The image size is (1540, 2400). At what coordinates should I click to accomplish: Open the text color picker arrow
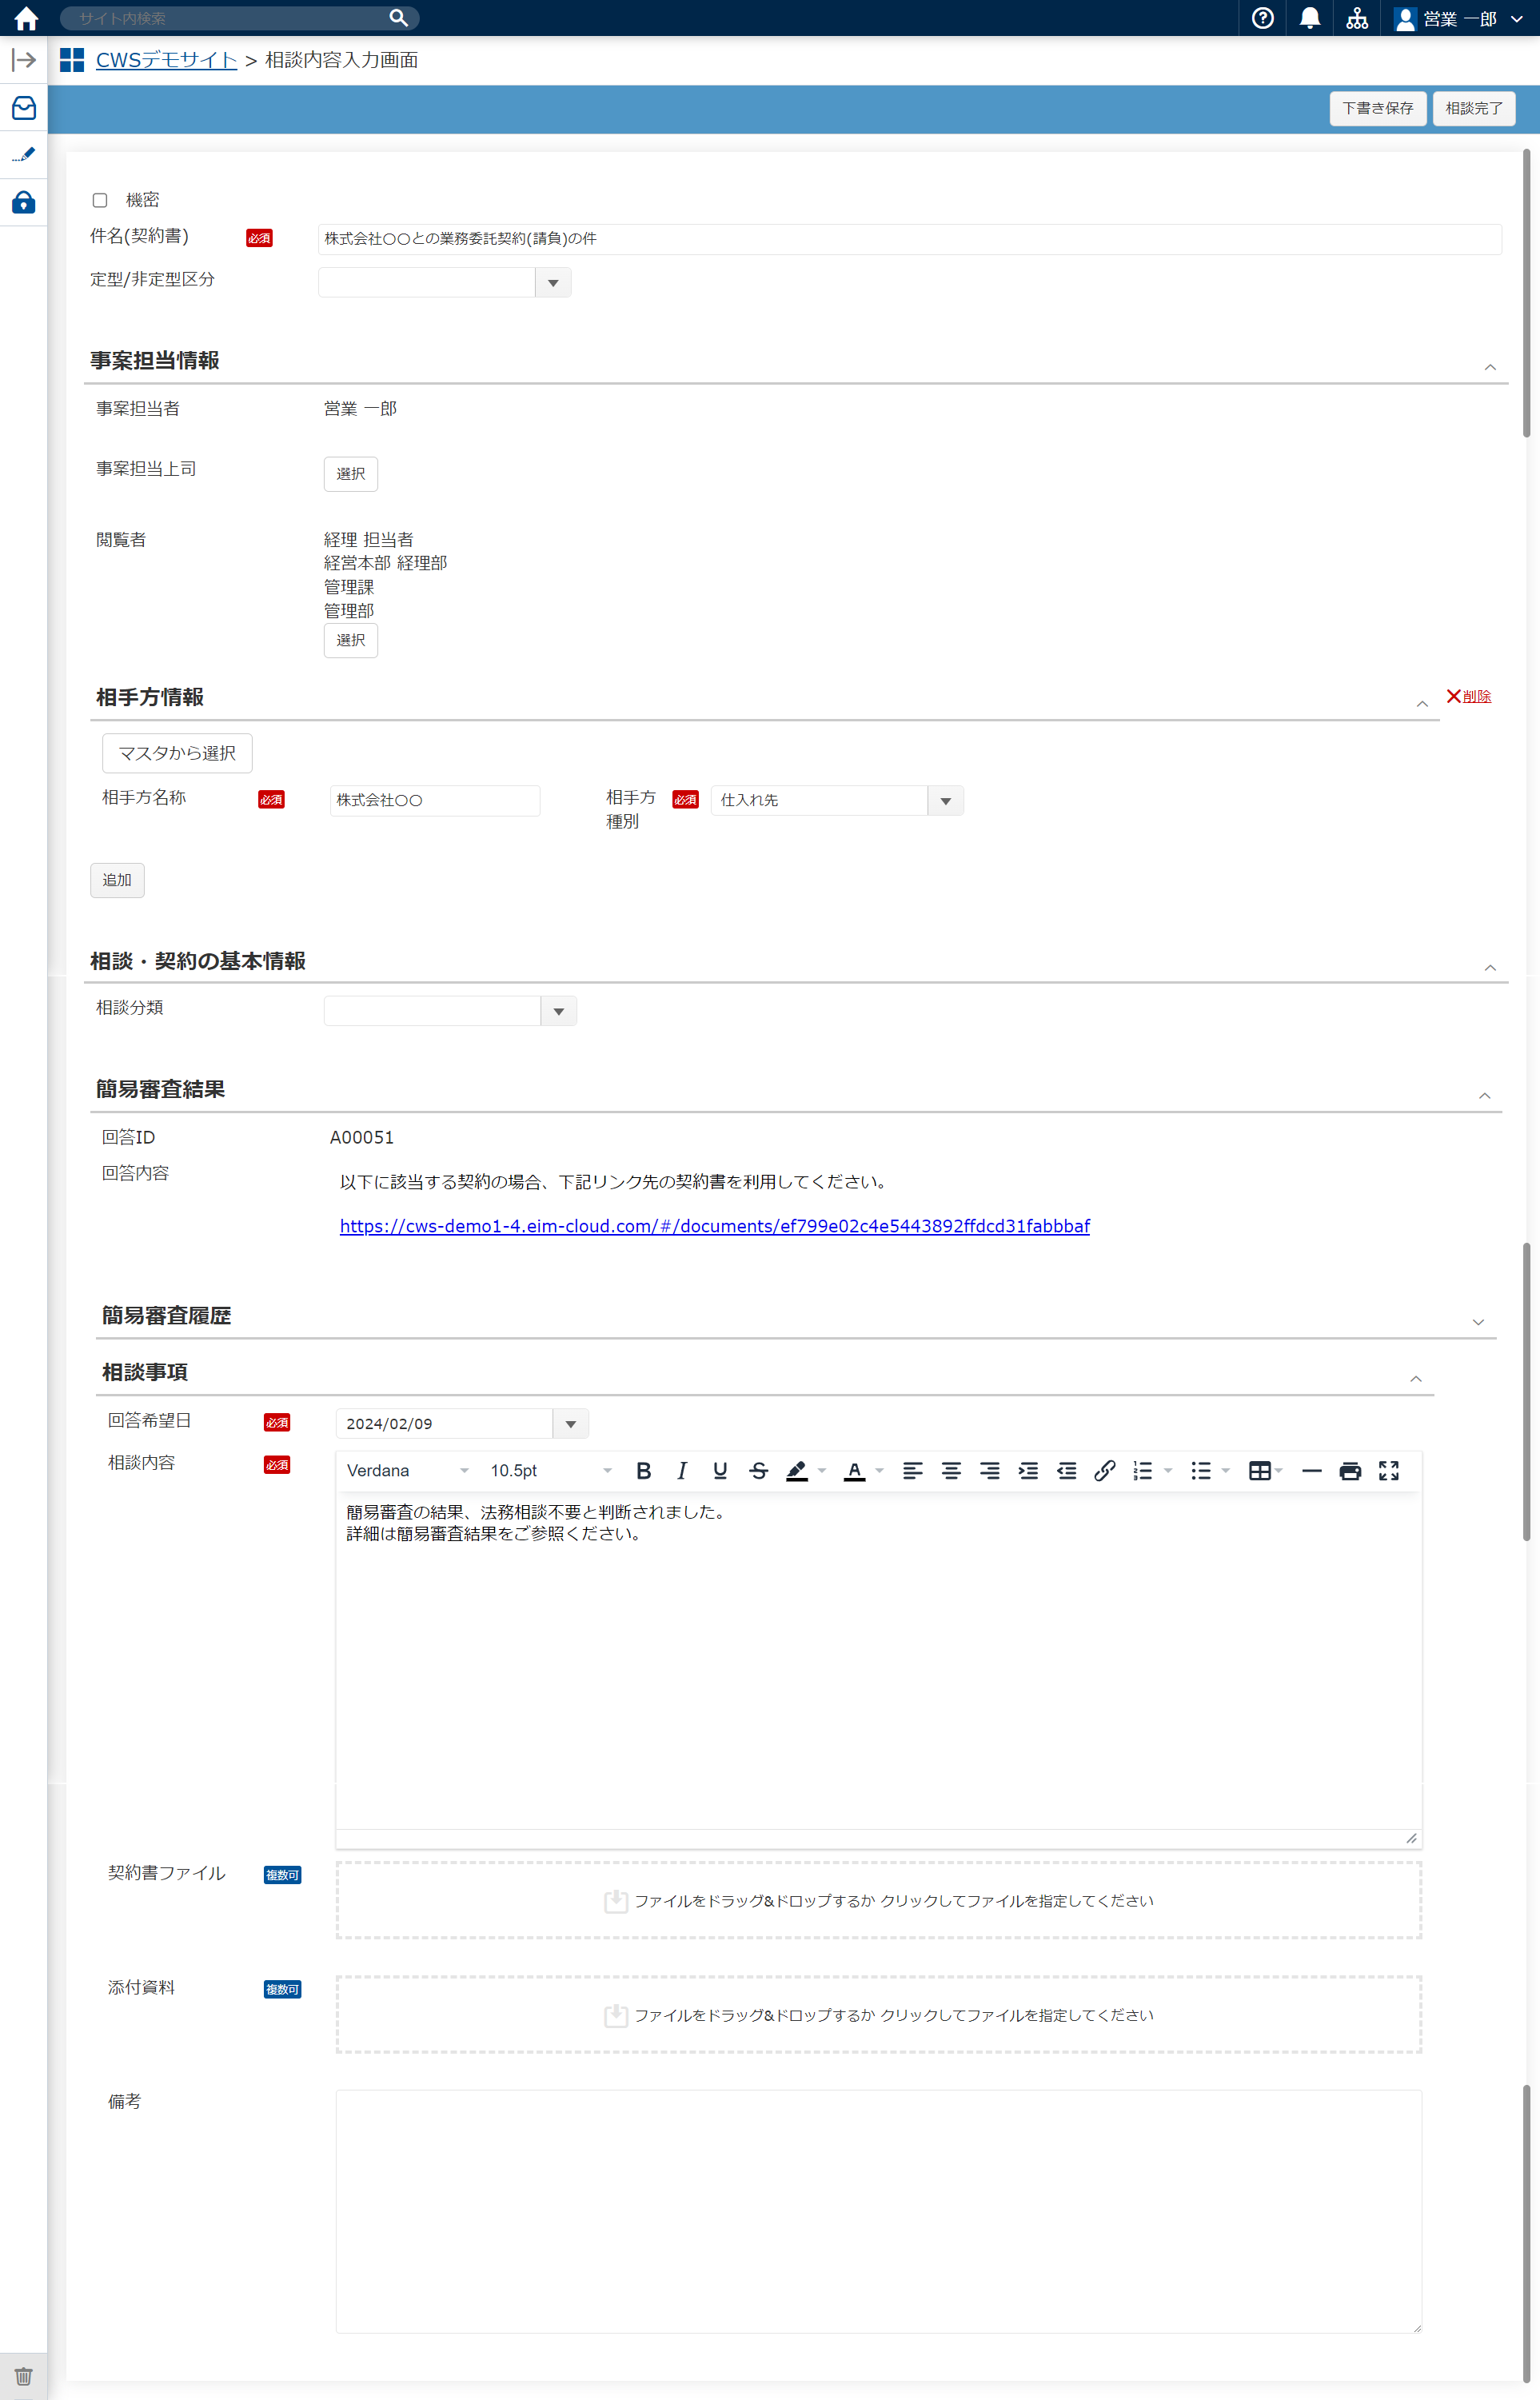[x=879, y=1470]
